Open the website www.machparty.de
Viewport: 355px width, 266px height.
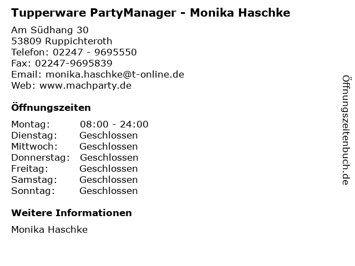click(85, 85)
